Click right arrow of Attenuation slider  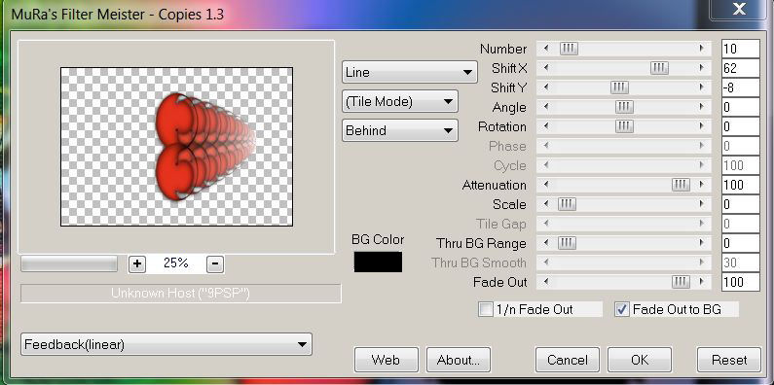(701, 185)
